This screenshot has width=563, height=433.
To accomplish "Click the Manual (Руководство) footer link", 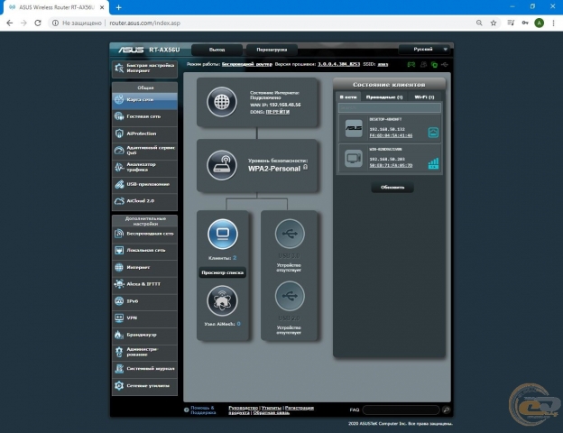I will click(x=243, y=408).
